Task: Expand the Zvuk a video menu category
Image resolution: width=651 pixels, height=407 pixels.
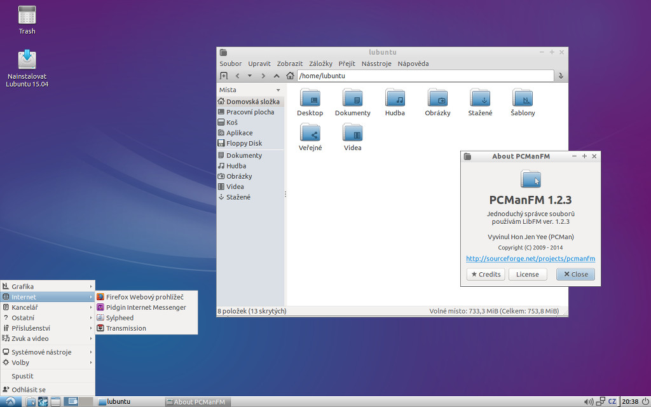Action: [x=47, y=338]
